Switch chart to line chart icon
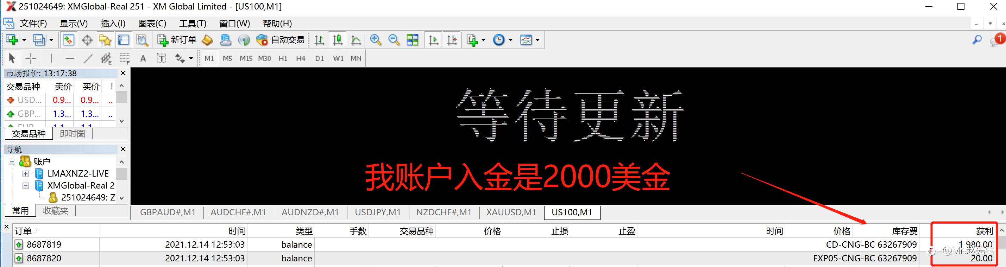The image size is (1006, 267). coord(356,40)
